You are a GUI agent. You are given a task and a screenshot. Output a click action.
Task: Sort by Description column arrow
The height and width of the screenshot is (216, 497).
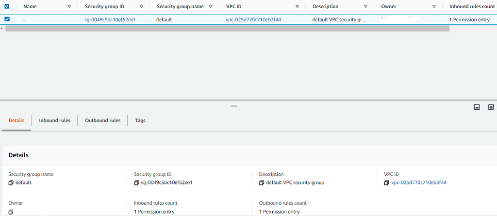[x=366, y=7]
